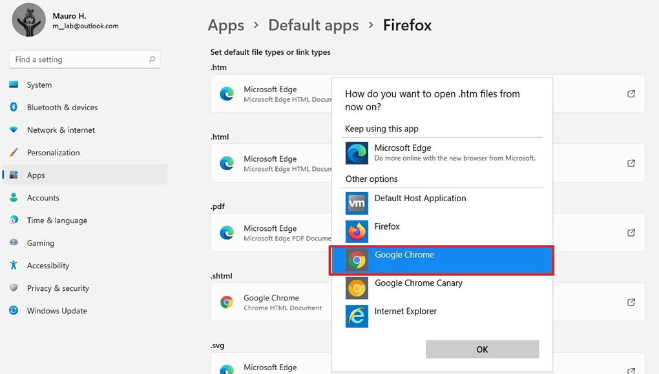This screenshot has width=659, height=374.
Task: Click the Internet Explorer icon in dialog
Action: coord(357,316)
